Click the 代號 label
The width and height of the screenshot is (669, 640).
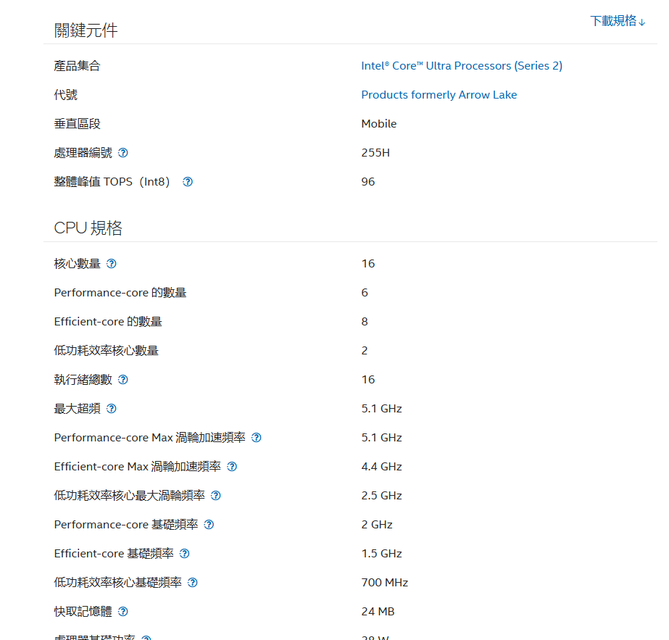[x=66, y=95]
